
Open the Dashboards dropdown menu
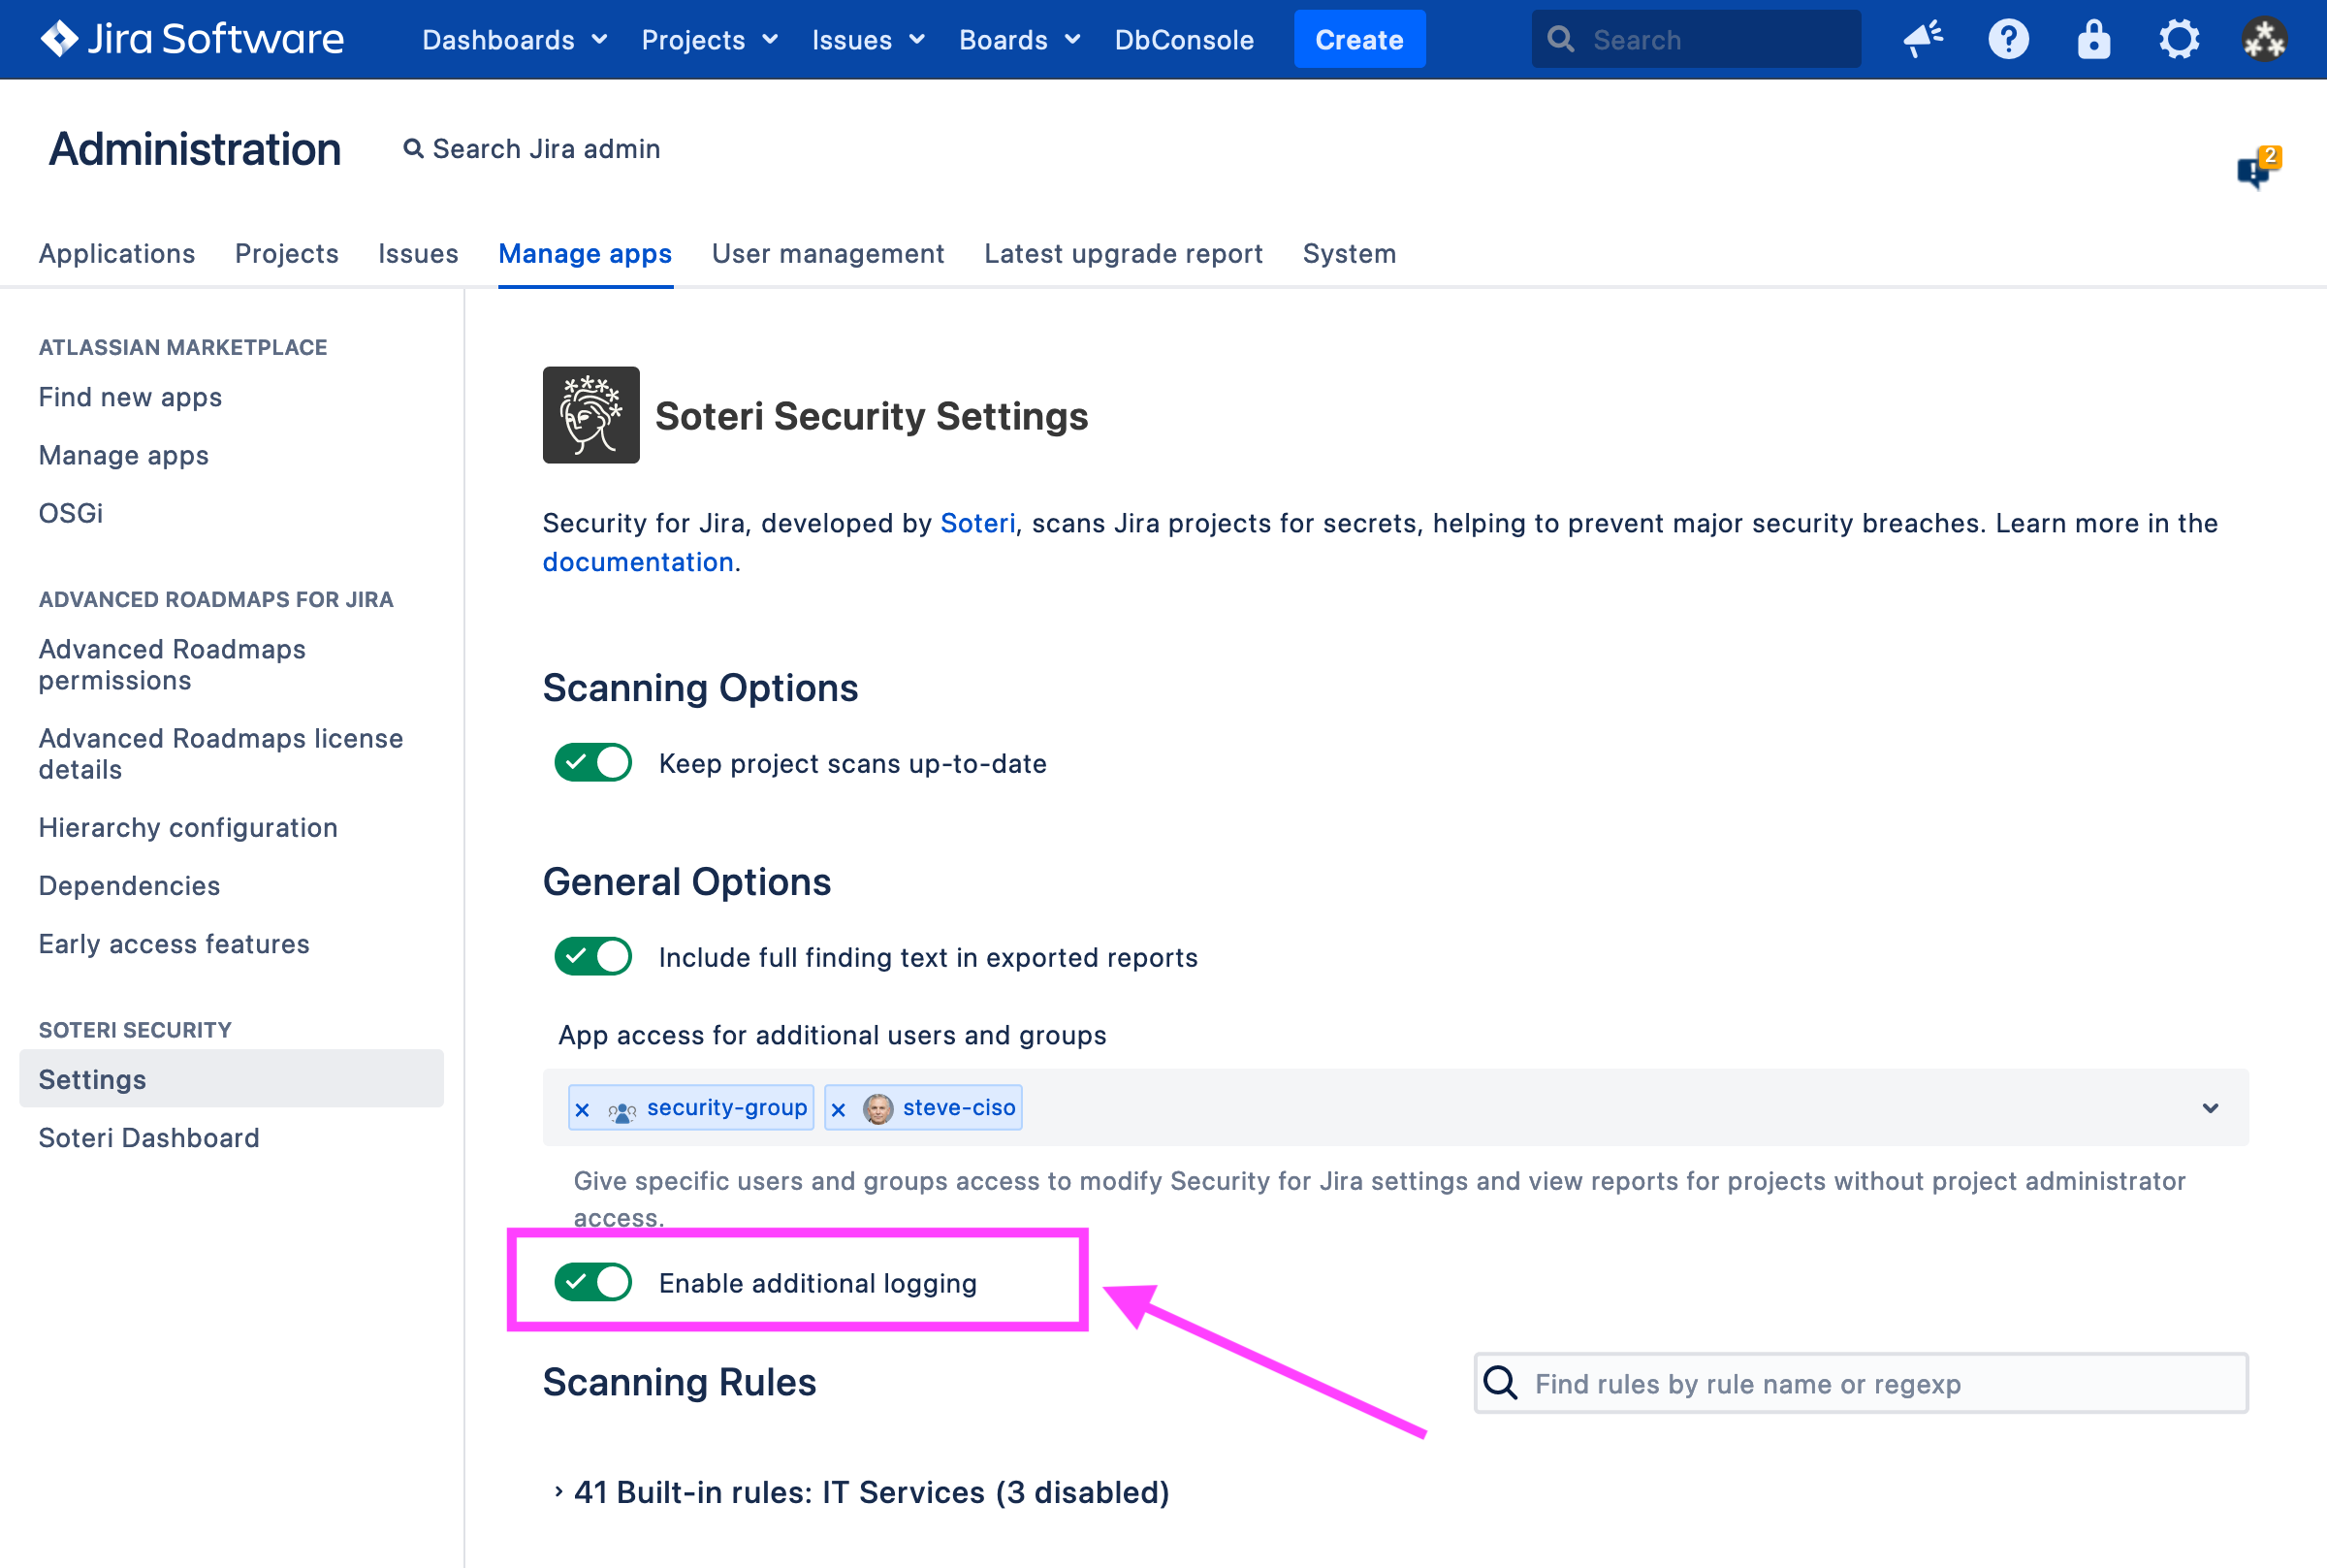514,40
